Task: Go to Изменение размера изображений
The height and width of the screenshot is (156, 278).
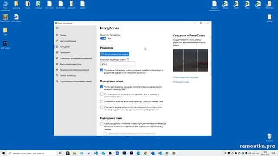Action: coord(75,58)
